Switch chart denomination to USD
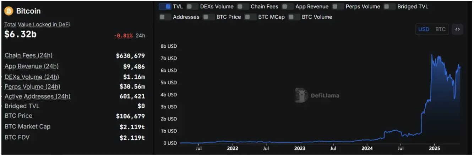Image resolution: width=474 pixels, height=155 pixels. 424,29
